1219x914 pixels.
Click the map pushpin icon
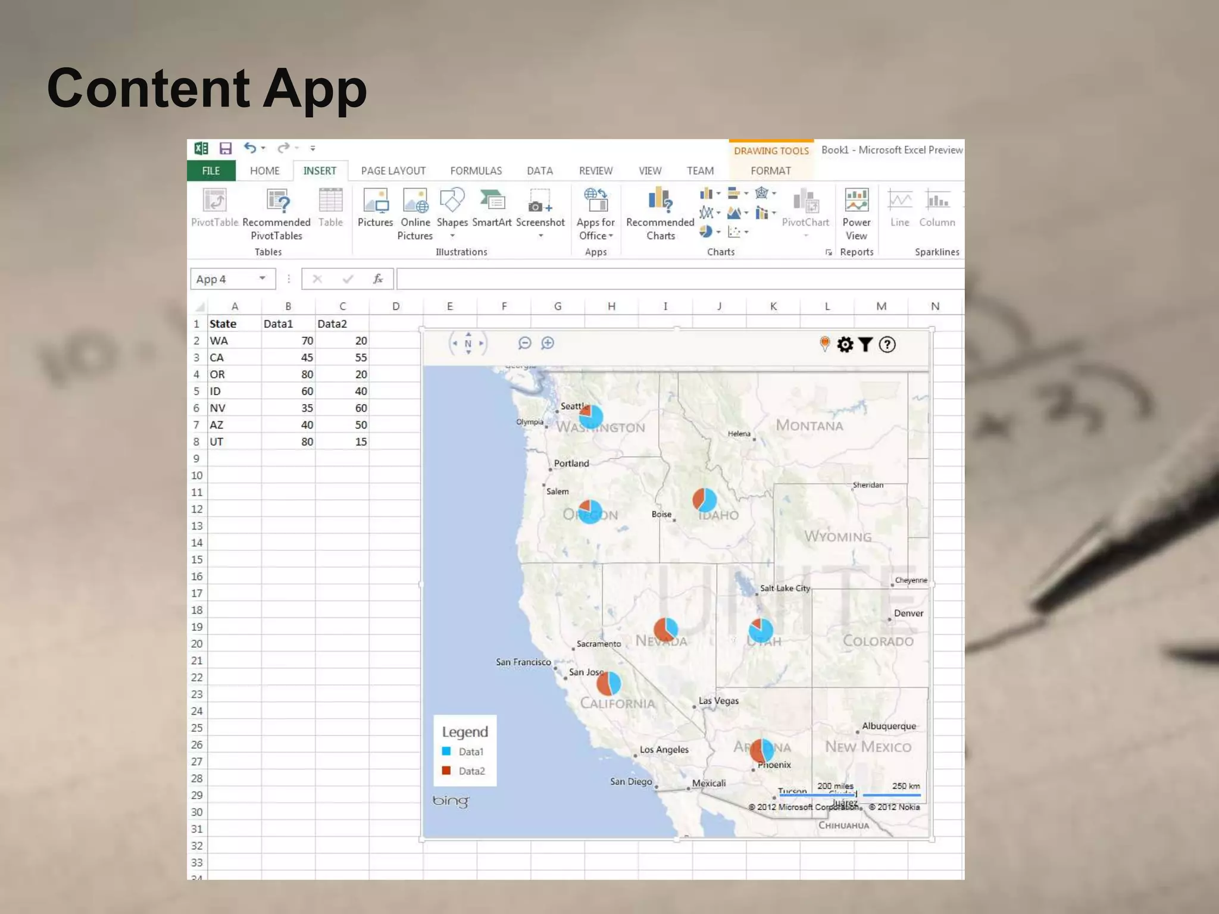tap(825, 344)
